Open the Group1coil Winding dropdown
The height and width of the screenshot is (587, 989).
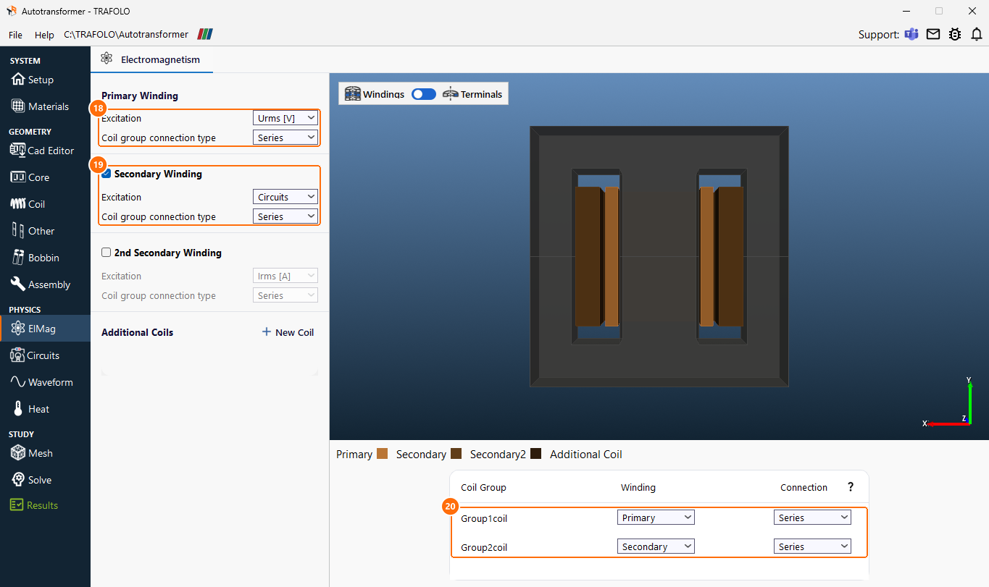point(656,518)
